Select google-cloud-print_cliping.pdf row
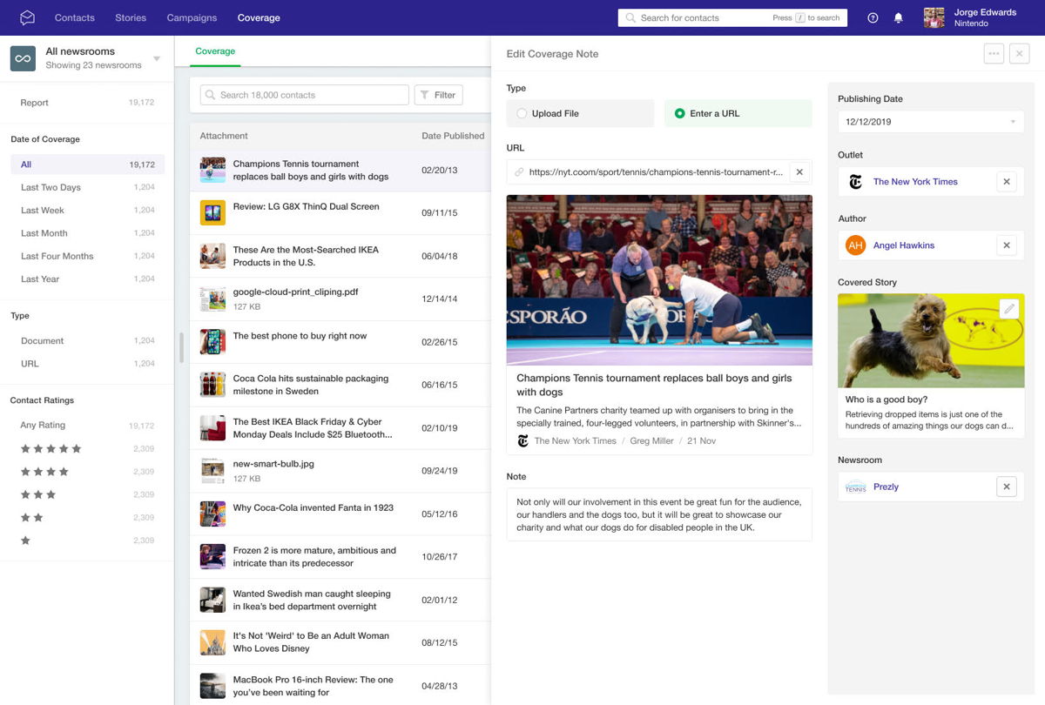Image resolution: width=1045 pixels, height=705 pixels. click(340, 299)
